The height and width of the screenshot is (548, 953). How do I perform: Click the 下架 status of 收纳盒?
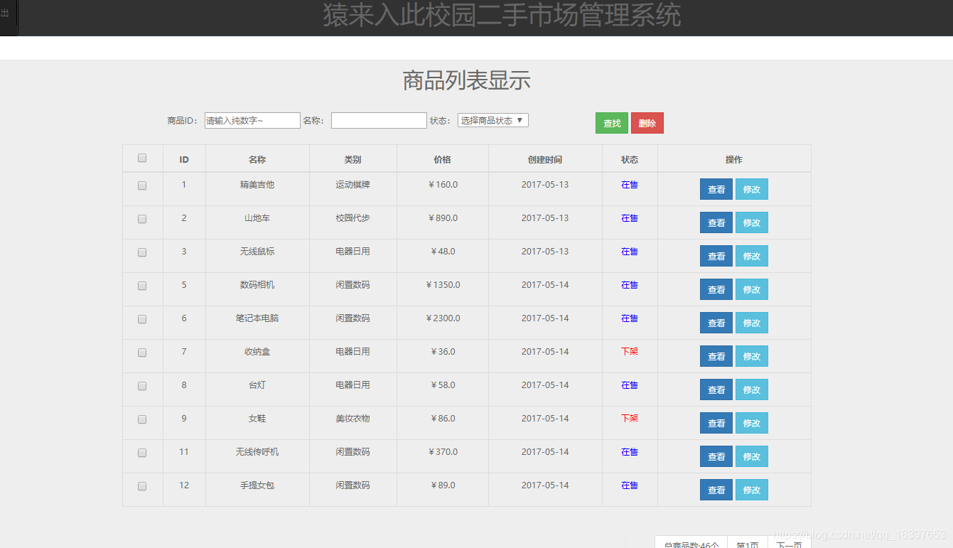pos(630,352)
